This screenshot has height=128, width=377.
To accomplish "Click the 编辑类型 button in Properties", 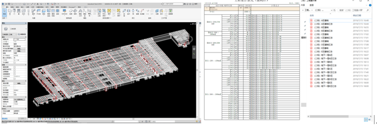I will [22, 34].
